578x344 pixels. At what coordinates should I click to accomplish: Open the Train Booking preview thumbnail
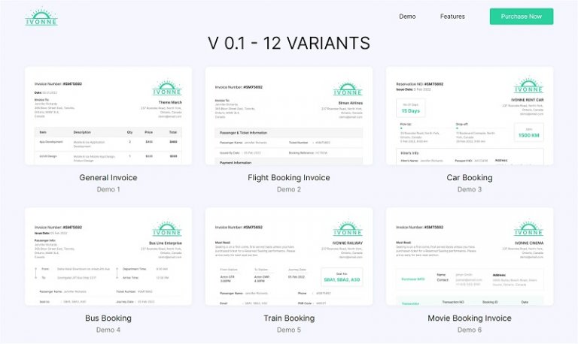point(288,256)
